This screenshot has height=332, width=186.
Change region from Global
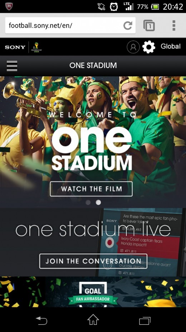click(x=171, y=46)
